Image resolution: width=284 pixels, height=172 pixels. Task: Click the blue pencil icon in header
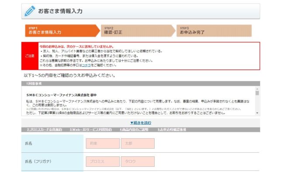[x=30, y=11]
